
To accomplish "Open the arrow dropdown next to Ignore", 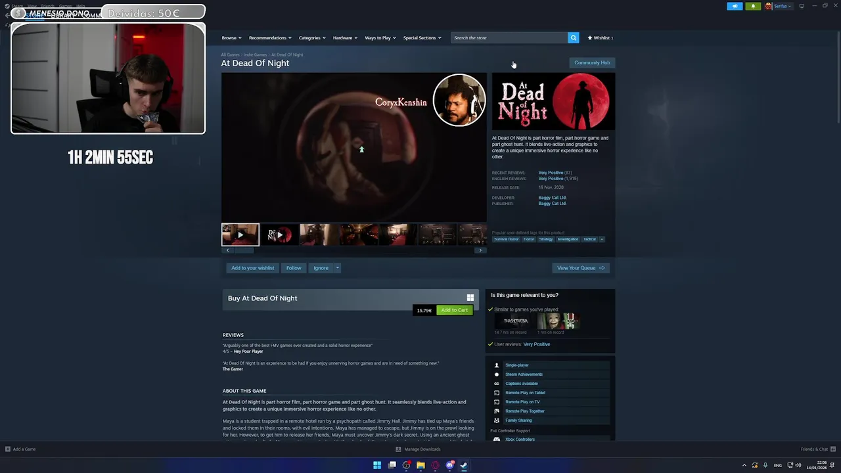I will coord(337,268).
